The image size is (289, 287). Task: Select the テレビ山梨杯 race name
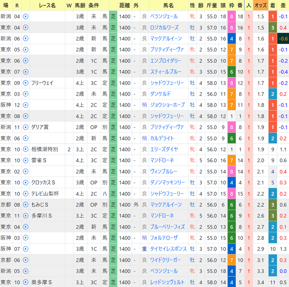[x=45, y=194]
